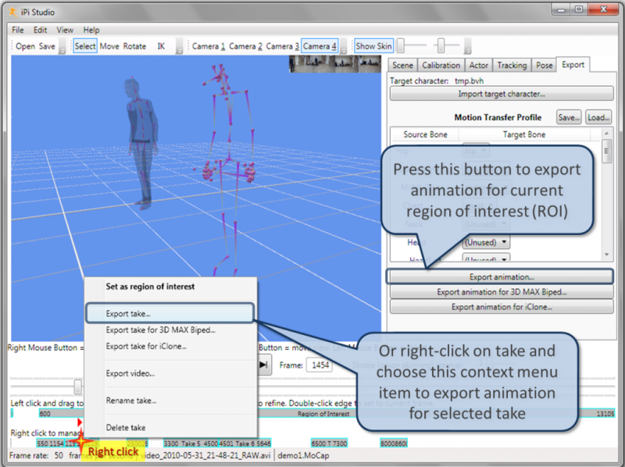Click Export animation for 3D MAX Biped
Image resolution: width=625 pixels, height=467 pixels.
tap(502, 292)
